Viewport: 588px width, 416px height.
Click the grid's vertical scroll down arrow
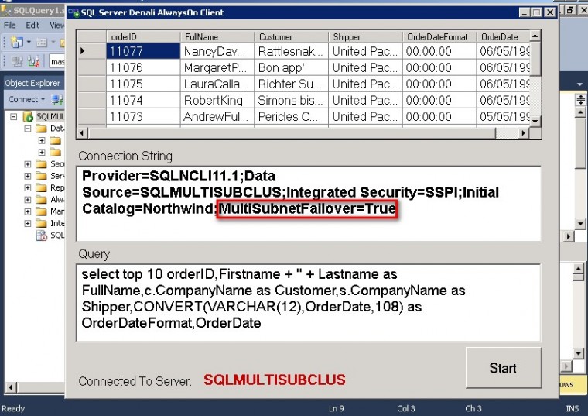535,122
